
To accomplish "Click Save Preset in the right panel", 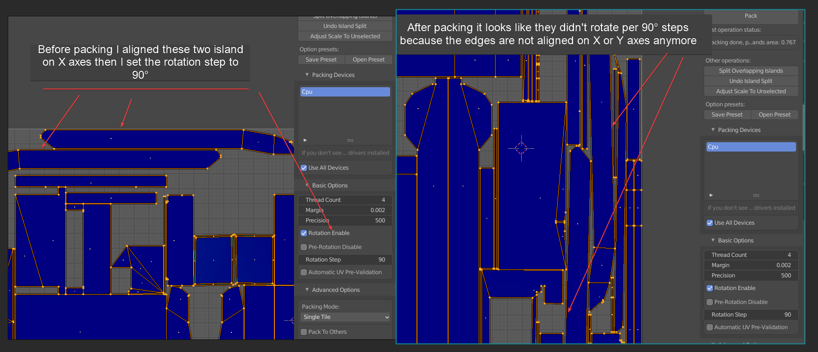I will [x=727, y=115].
